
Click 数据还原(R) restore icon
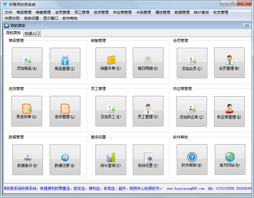pyautogui.click(x=65, y=160)
